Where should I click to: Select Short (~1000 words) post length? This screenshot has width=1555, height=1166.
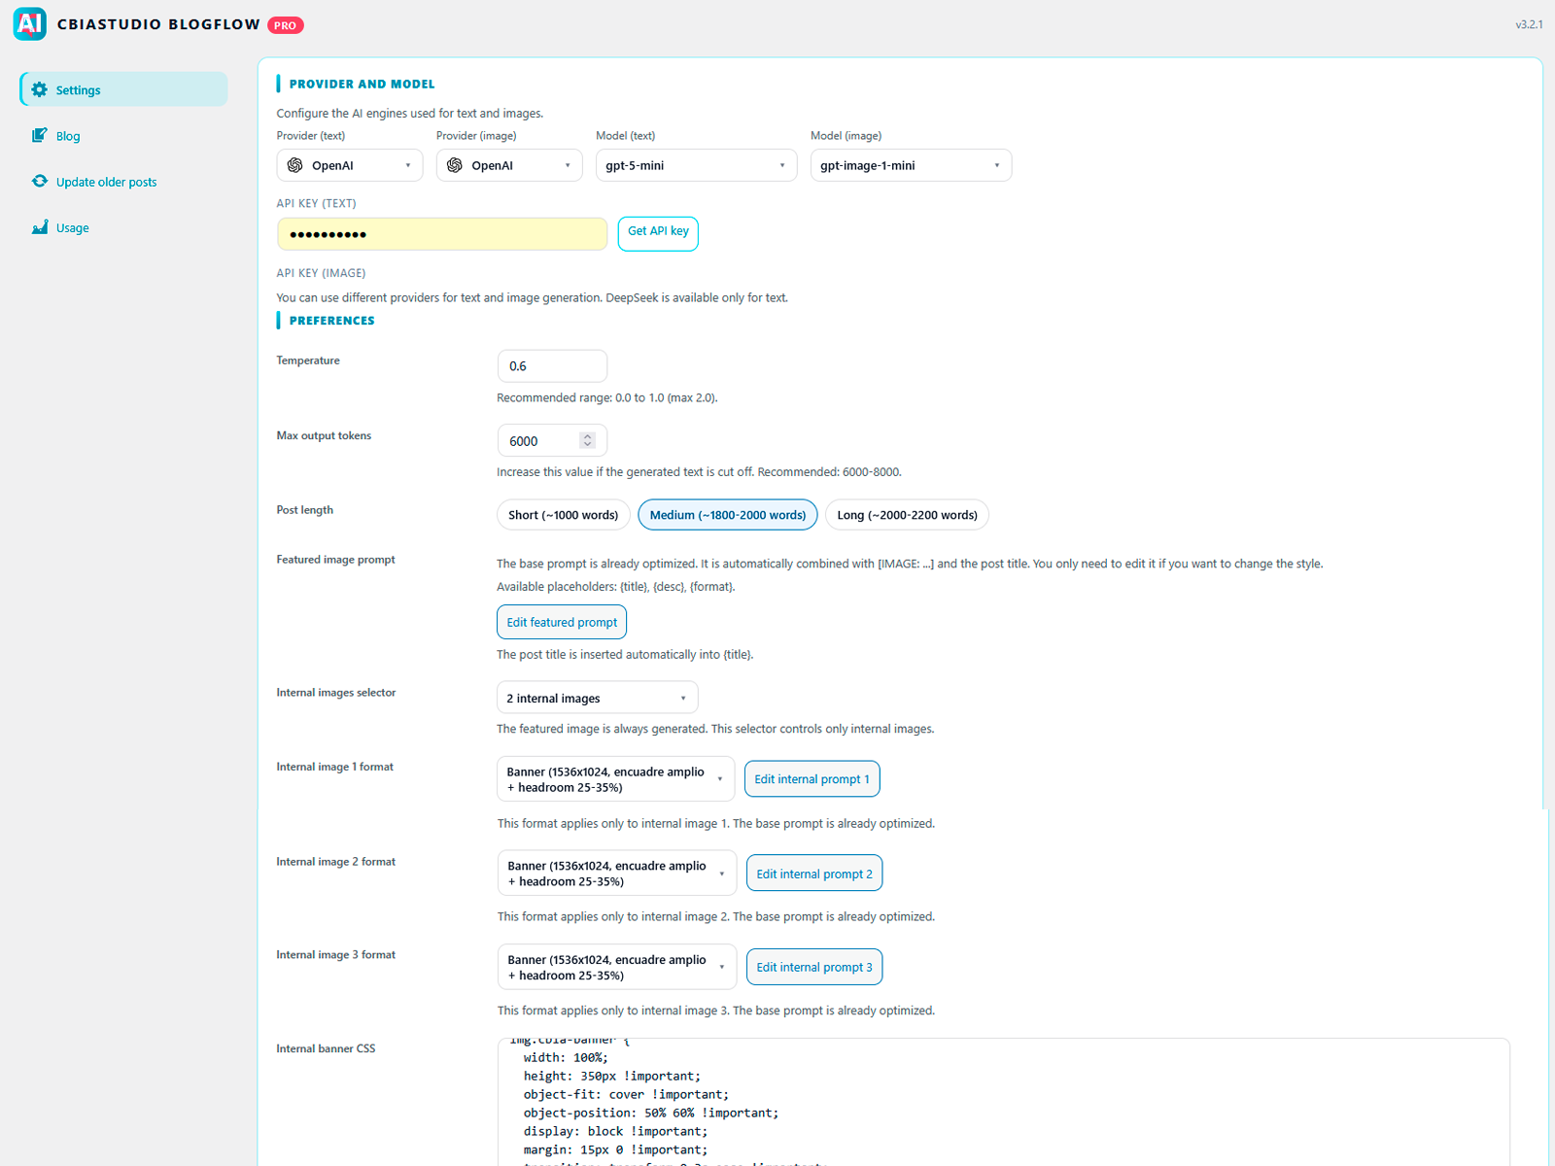(563, 514)
